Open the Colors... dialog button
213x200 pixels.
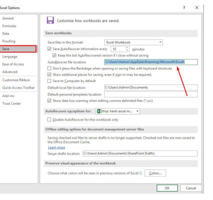pos(155,173)
